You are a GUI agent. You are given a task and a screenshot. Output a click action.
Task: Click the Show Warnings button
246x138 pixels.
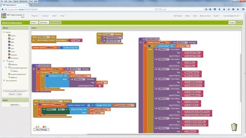tap(41, 130)
